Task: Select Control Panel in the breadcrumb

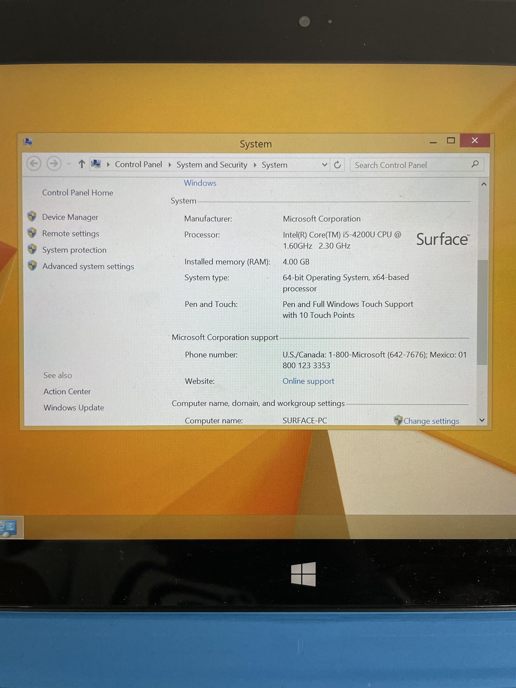Action: click(x=138, y=164)
